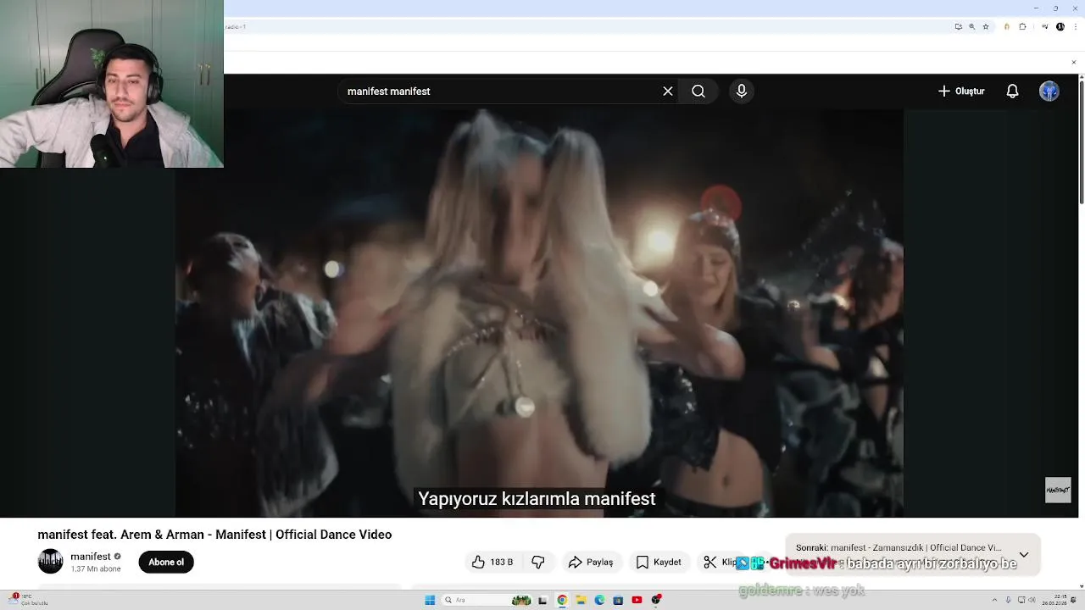The image size is (1085, 610).
Task: Click the video player area
Action: point(539,313)
